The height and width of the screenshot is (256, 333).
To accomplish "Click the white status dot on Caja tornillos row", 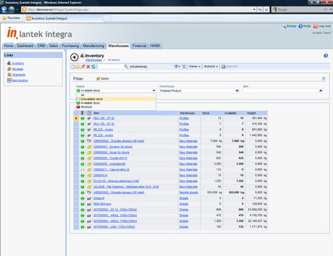I will point(83,170).
